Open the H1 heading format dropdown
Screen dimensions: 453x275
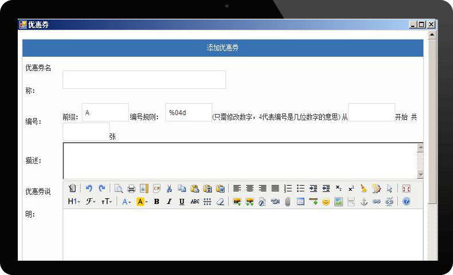point(74,202)
